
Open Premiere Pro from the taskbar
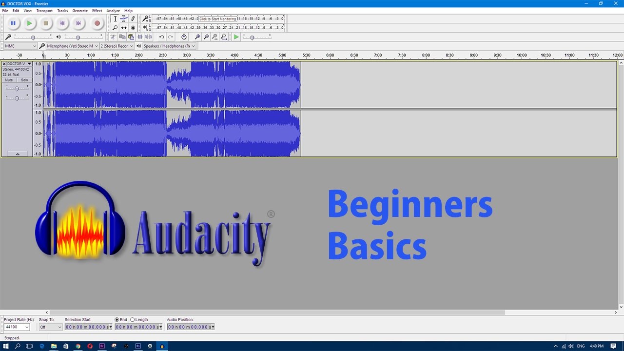click(x=102, y=346)
